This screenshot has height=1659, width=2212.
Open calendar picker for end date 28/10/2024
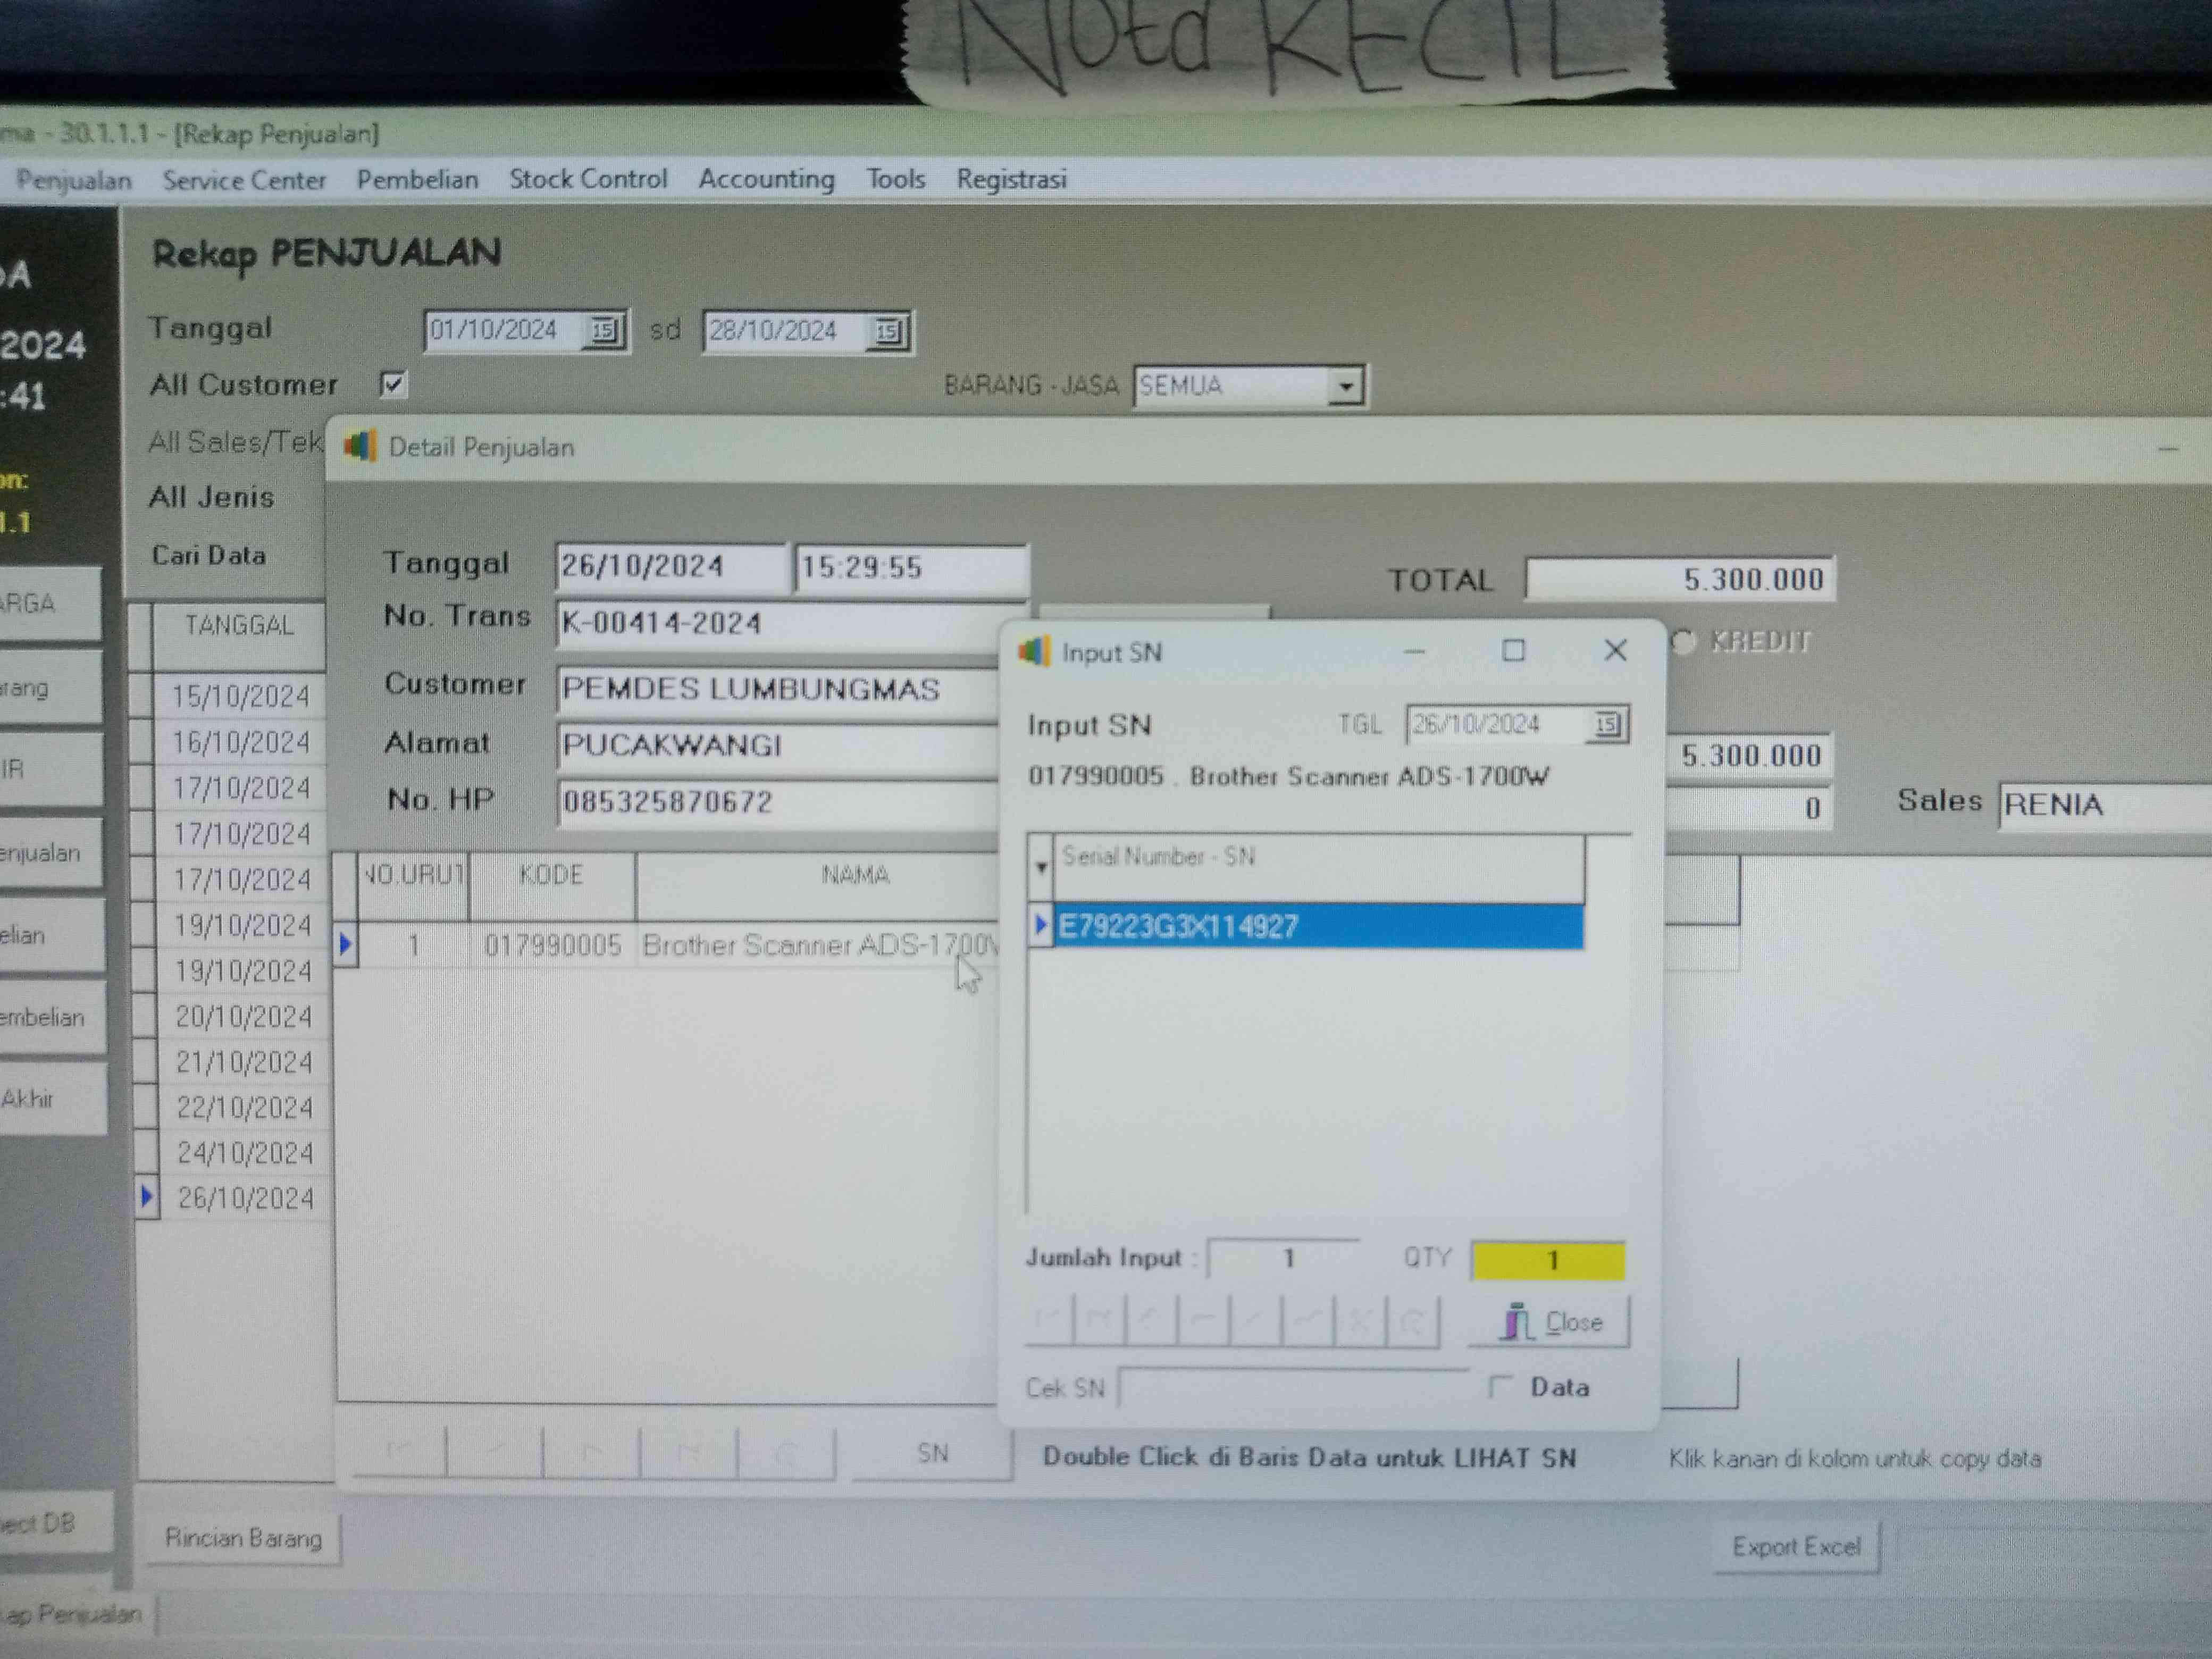887,331
